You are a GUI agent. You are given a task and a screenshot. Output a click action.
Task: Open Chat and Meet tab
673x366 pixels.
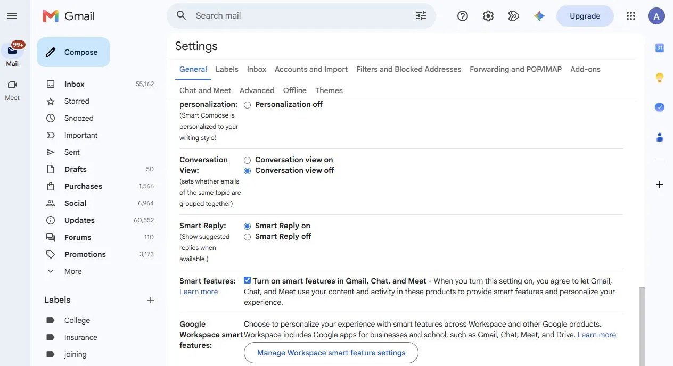click(205, 90)
